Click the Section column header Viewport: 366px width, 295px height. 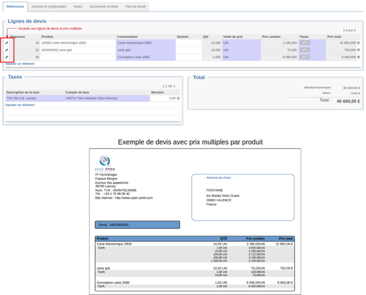click(x=183, y=37)
